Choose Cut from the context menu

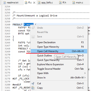coord(59,83)
